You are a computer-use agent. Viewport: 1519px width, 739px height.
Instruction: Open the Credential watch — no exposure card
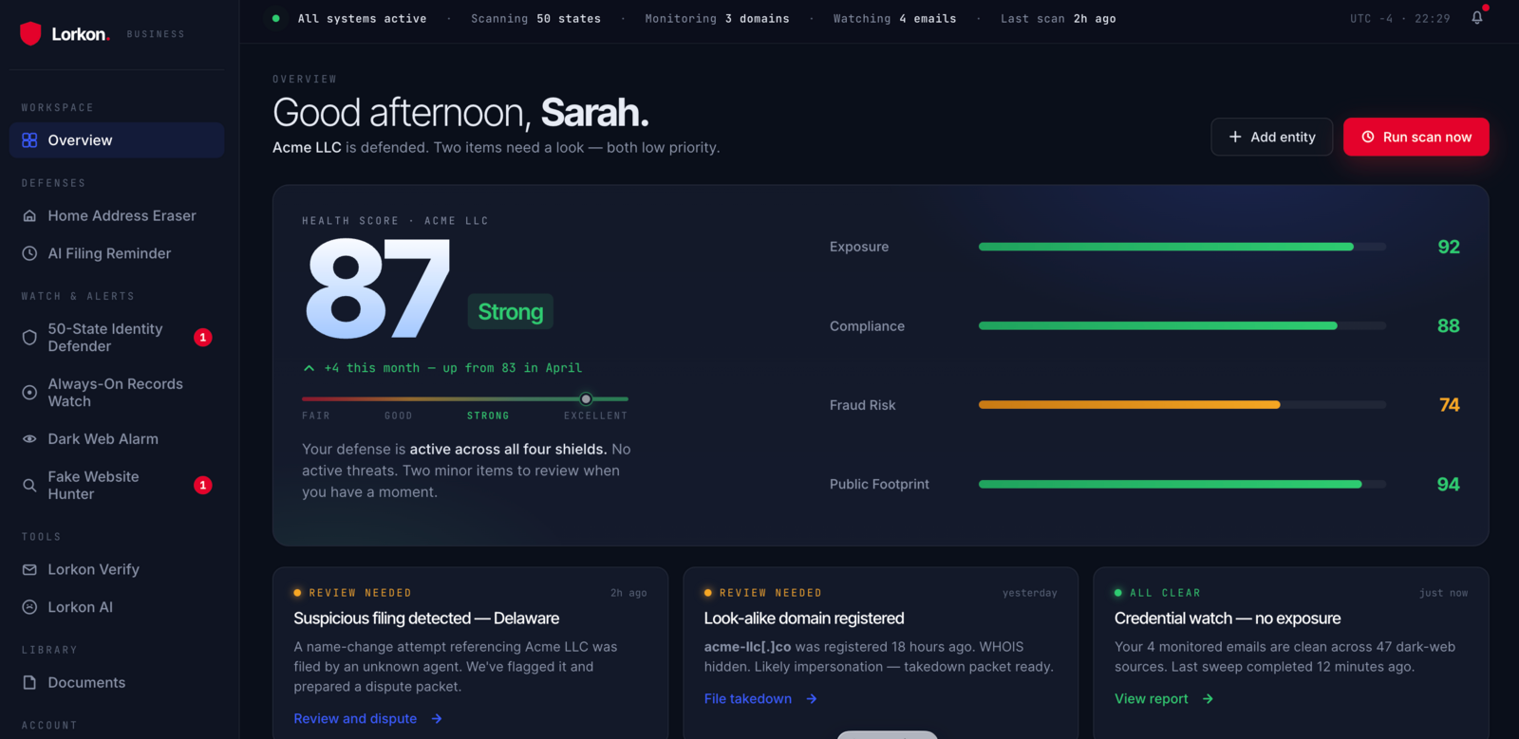point(1290,653)
